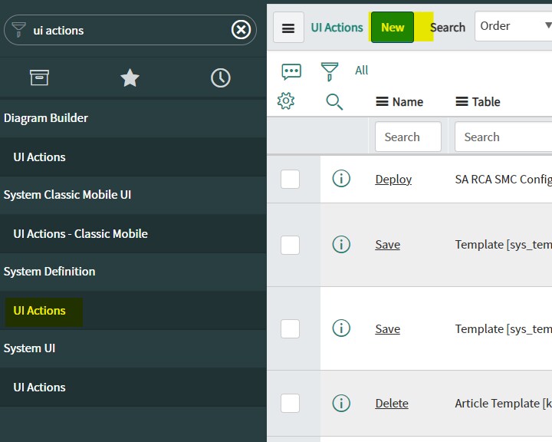This screenshot has height=442, width=552.
Task: Open the activity stream speech bubble
Action: click(291, 71)
